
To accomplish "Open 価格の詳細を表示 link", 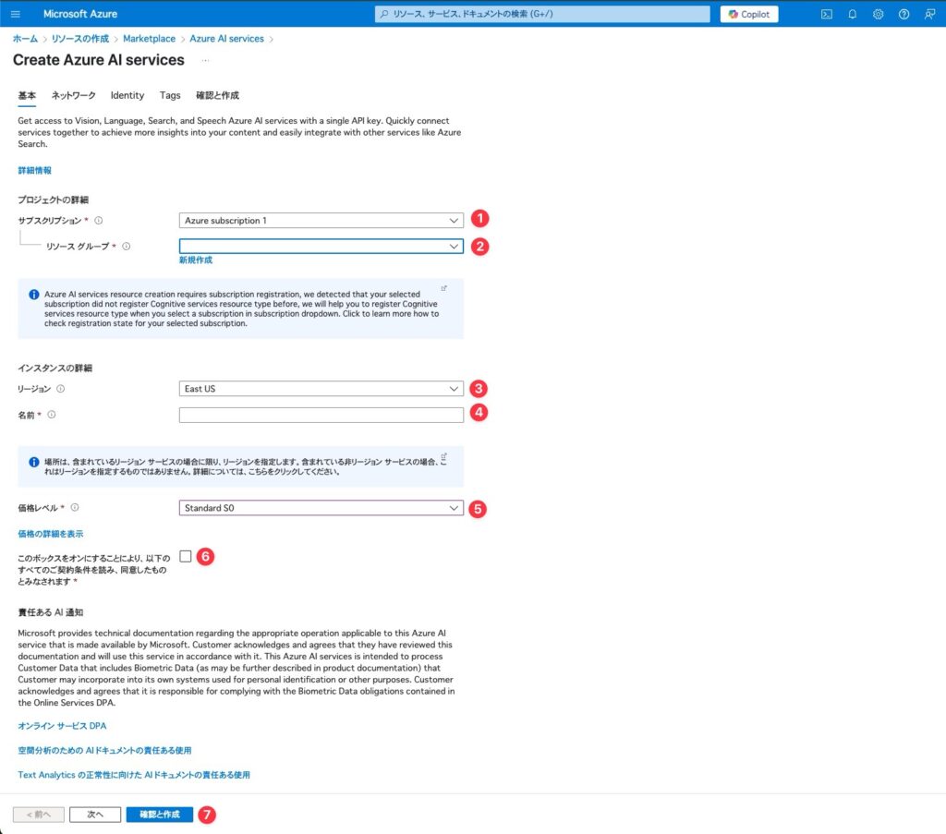I will tap(51, 534).
